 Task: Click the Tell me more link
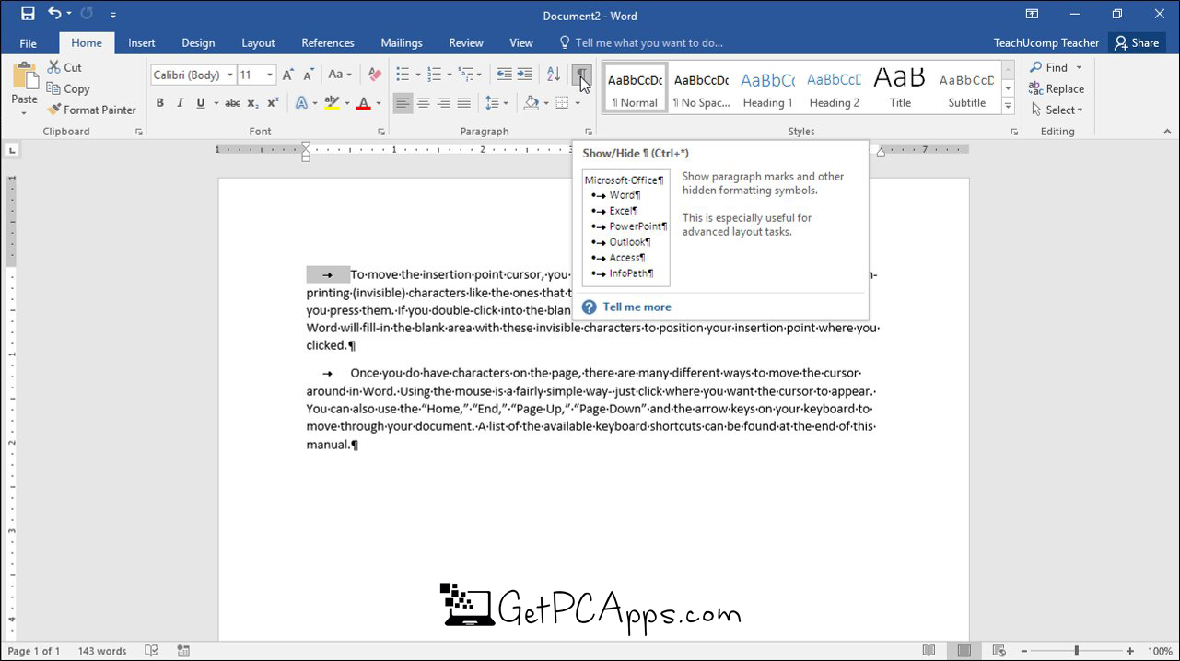(637, 307)
